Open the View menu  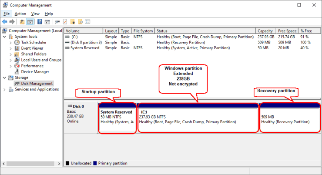click(x=35, y=14)
